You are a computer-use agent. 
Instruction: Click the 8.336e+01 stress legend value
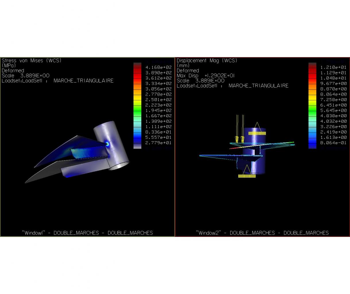point(158,132)
